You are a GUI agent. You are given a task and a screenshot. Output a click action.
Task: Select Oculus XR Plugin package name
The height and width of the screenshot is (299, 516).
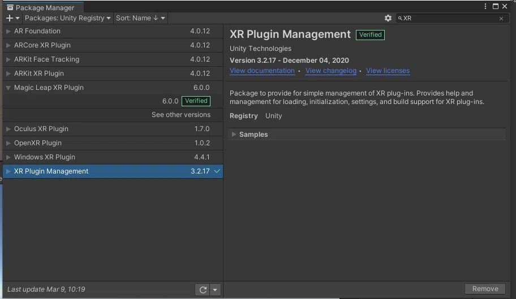click(41, 129)
